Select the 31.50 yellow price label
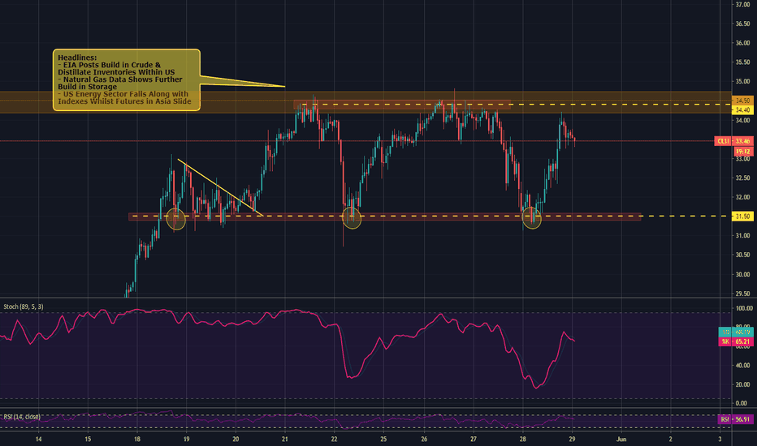757x446 pixels. point(742,217)
